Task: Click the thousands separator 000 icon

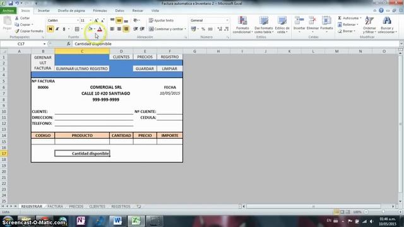Action: point(210,29)
